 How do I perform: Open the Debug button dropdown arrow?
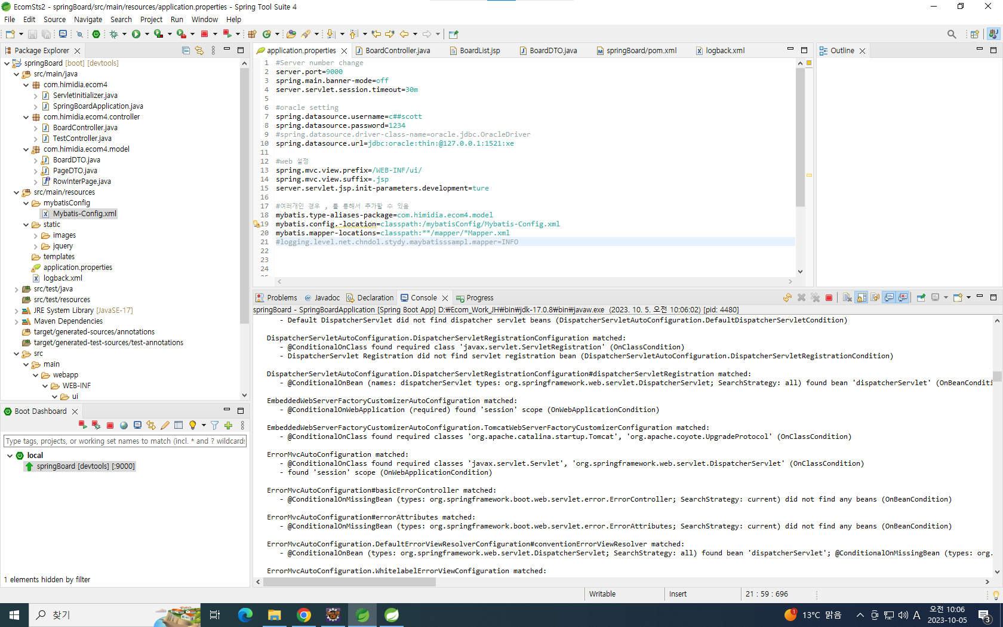click(x=124, y=34)
